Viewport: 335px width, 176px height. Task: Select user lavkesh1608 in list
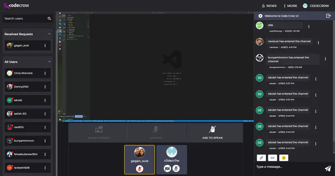pyautogui.click(x=27, y=168)
